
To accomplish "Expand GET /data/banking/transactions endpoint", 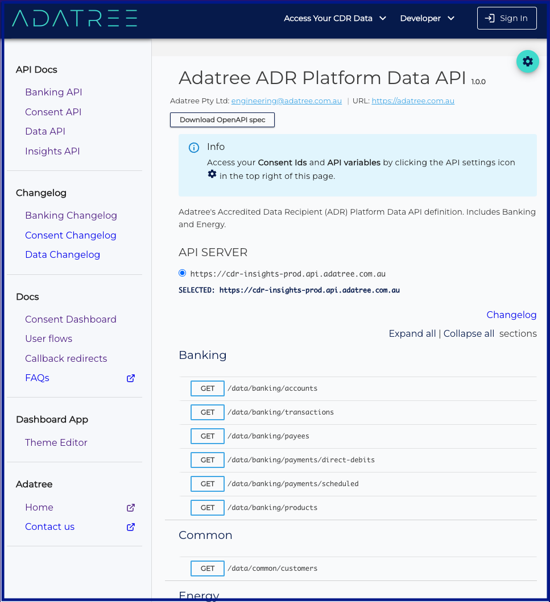I will [x=358, y=412].
